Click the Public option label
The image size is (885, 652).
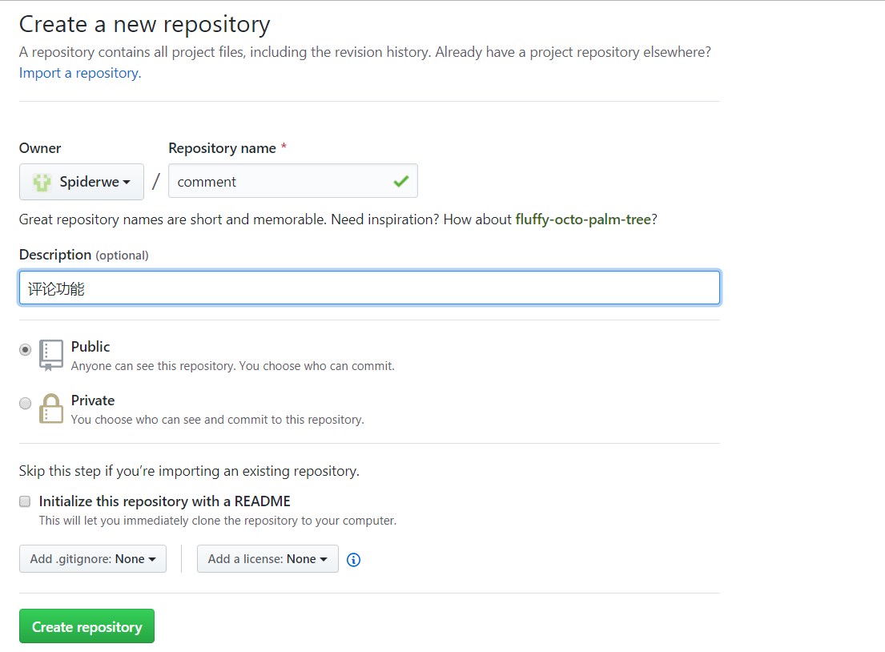point(91,347)
